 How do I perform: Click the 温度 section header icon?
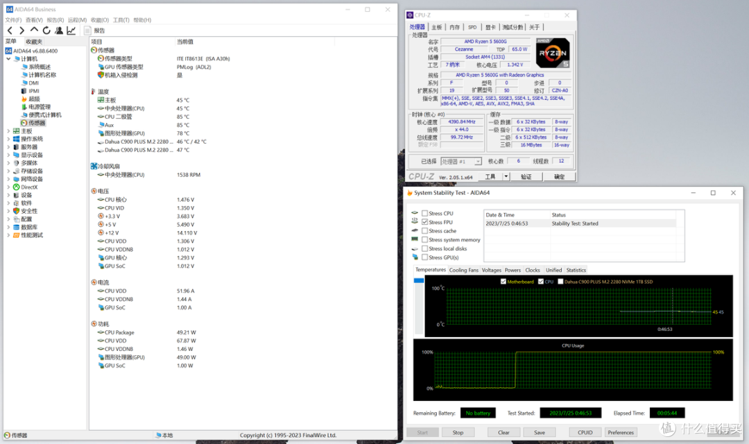click(x=93, y=92)
